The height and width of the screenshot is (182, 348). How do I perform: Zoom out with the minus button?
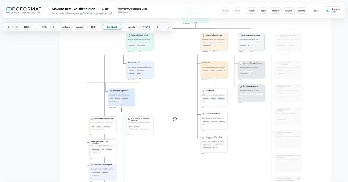35,27
